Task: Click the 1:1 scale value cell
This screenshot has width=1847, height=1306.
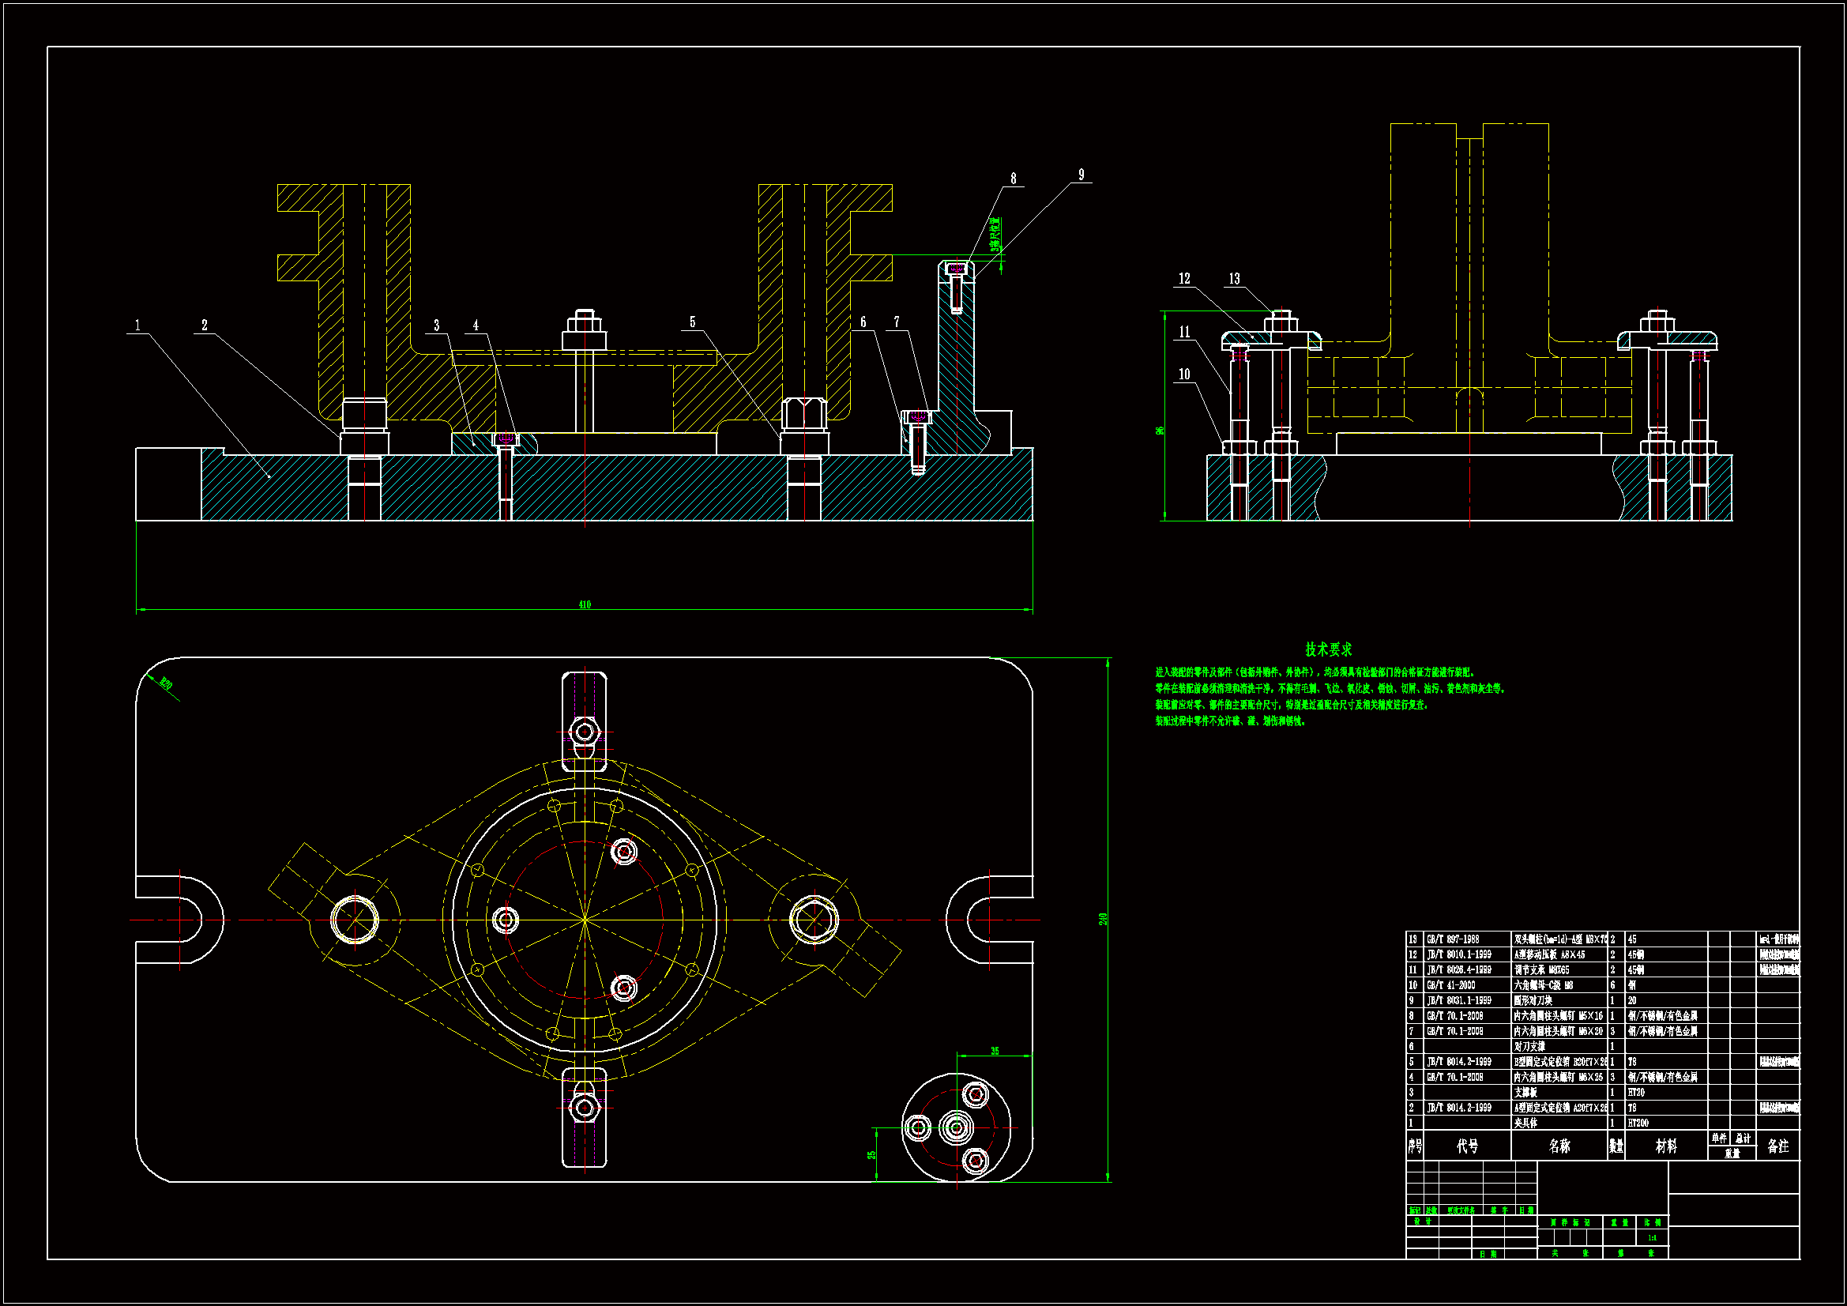Action: [1652, 1237]
